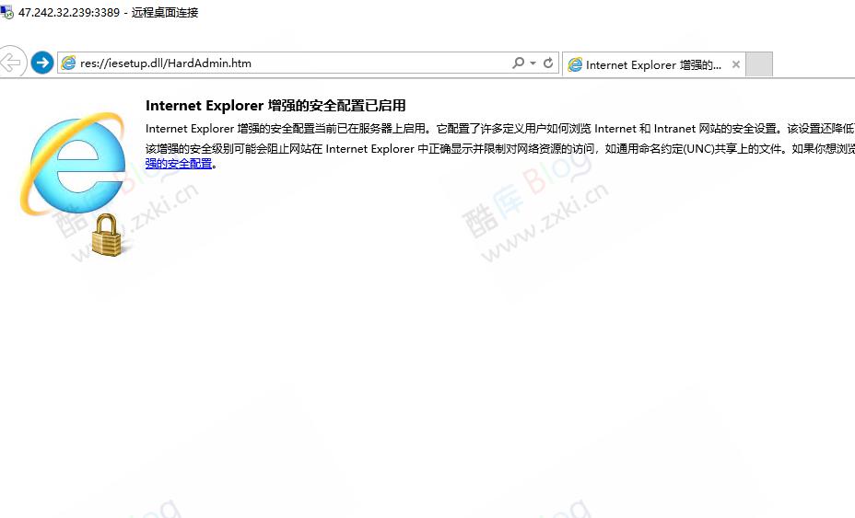Click the IE page icon in address bar
Viewport: 855px width, 518px height.
pyautogui.click(x=68, y=63)
